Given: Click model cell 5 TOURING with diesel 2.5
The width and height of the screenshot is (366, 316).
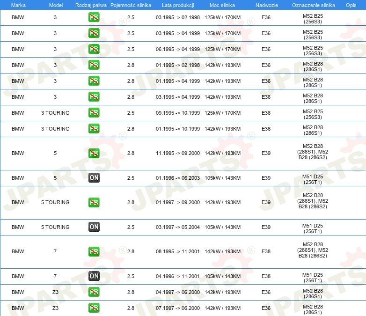Looking at the screenshot, I should pyautogui.click(x=55, y=227).
